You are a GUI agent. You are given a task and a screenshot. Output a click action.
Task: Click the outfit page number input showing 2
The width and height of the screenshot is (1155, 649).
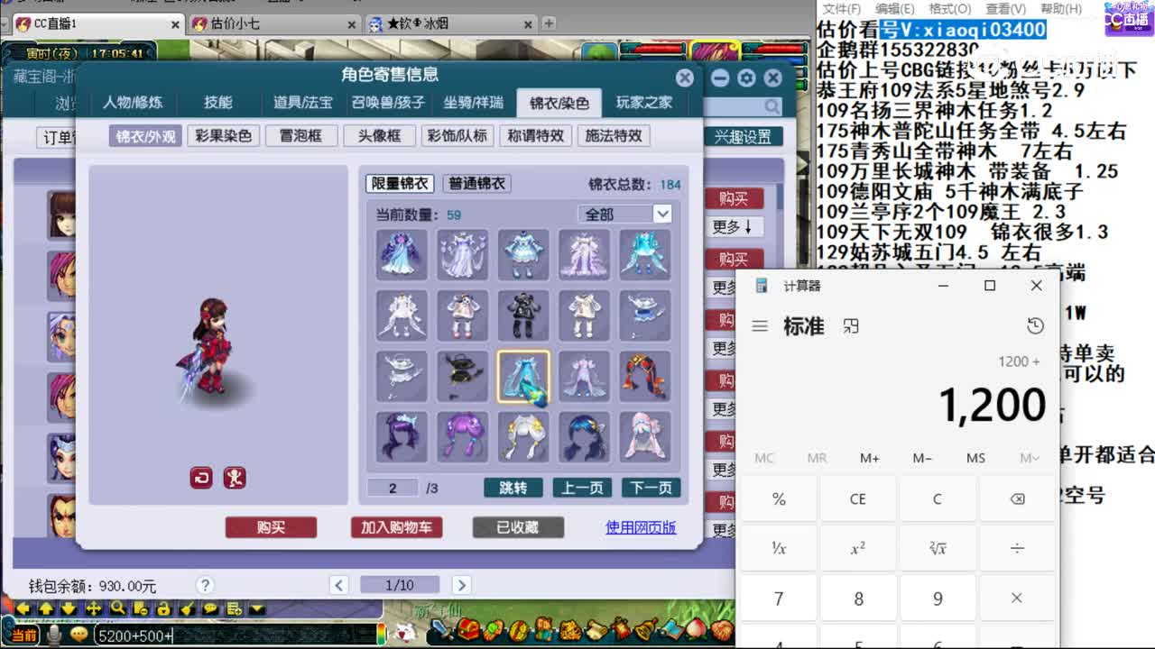pos(393,488)
